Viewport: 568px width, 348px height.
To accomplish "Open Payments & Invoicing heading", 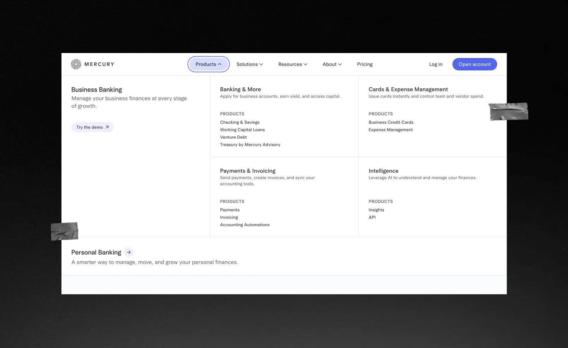I will pos(248,171).
